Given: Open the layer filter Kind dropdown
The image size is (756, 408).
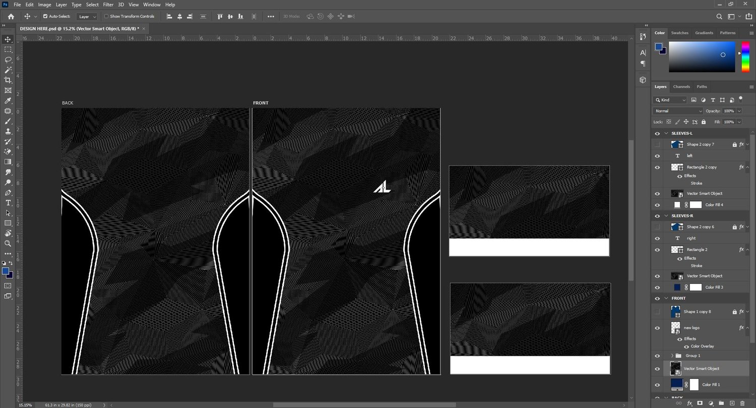Looking at the screenshot, I should click(x=670, y=100).
